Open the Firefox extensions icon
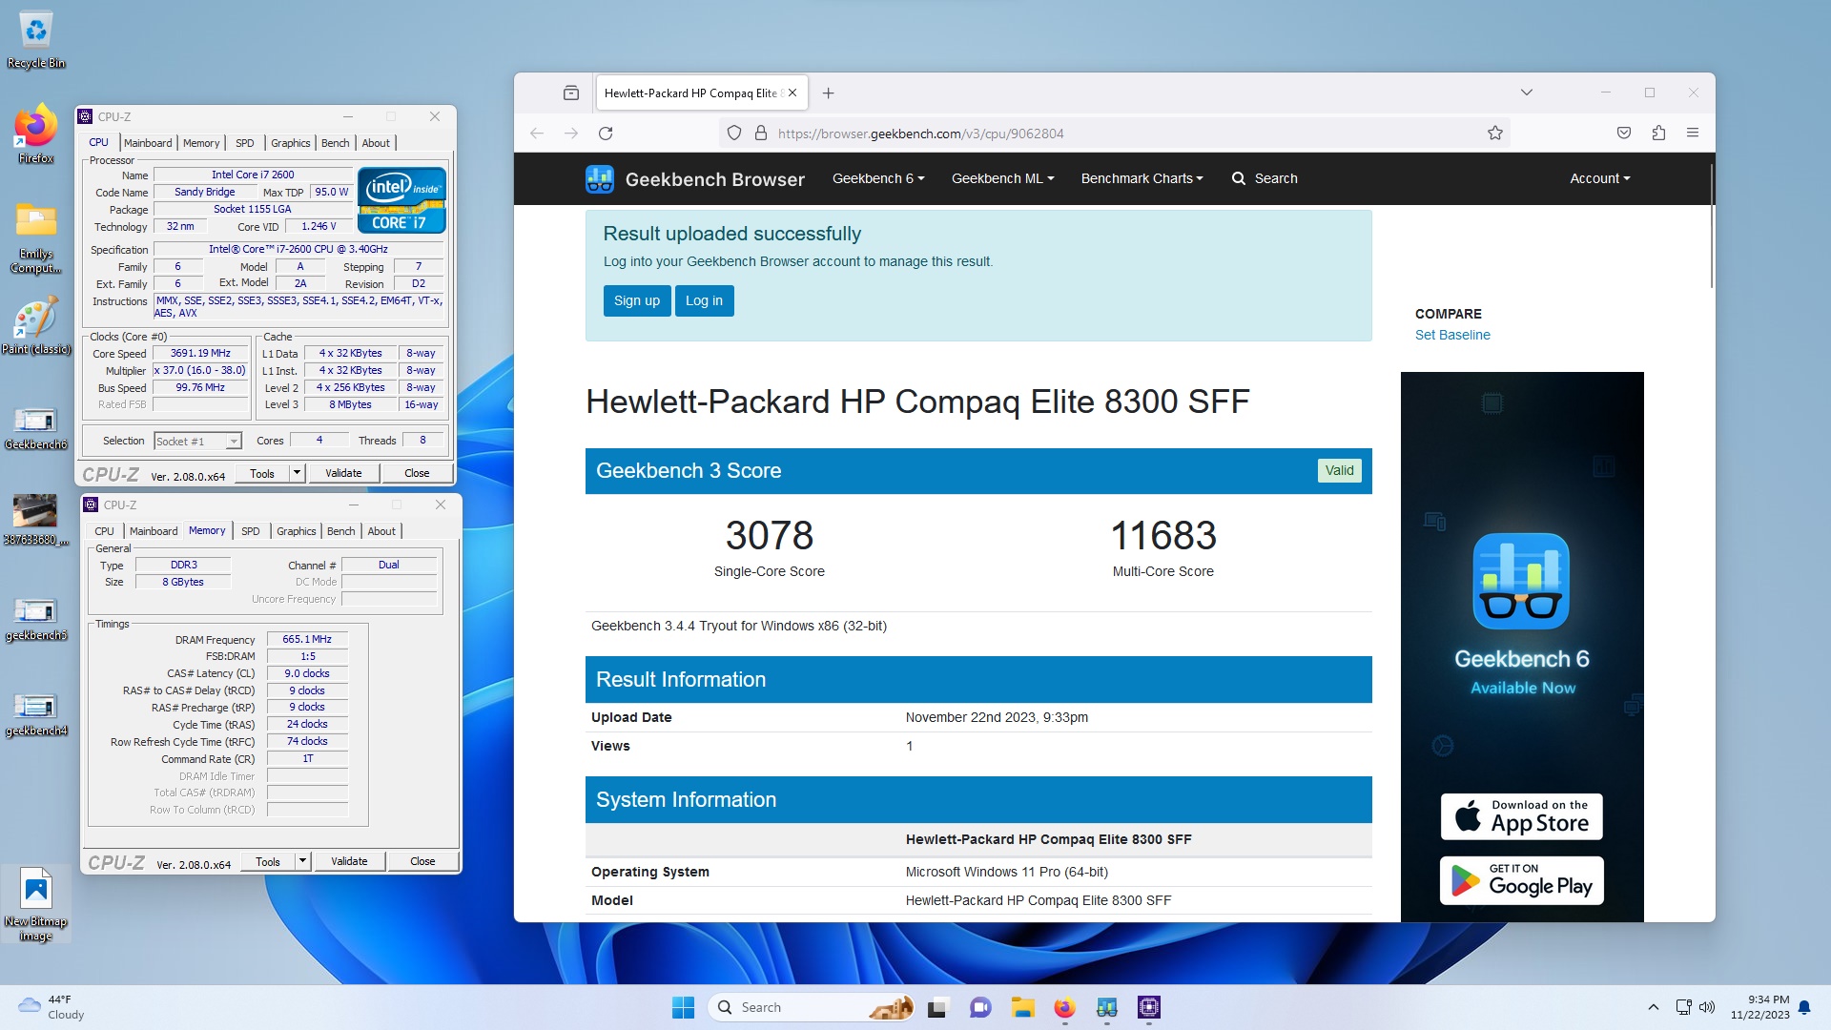The height and width of the screenshot is (1030, 1831). click(1658, 134)
